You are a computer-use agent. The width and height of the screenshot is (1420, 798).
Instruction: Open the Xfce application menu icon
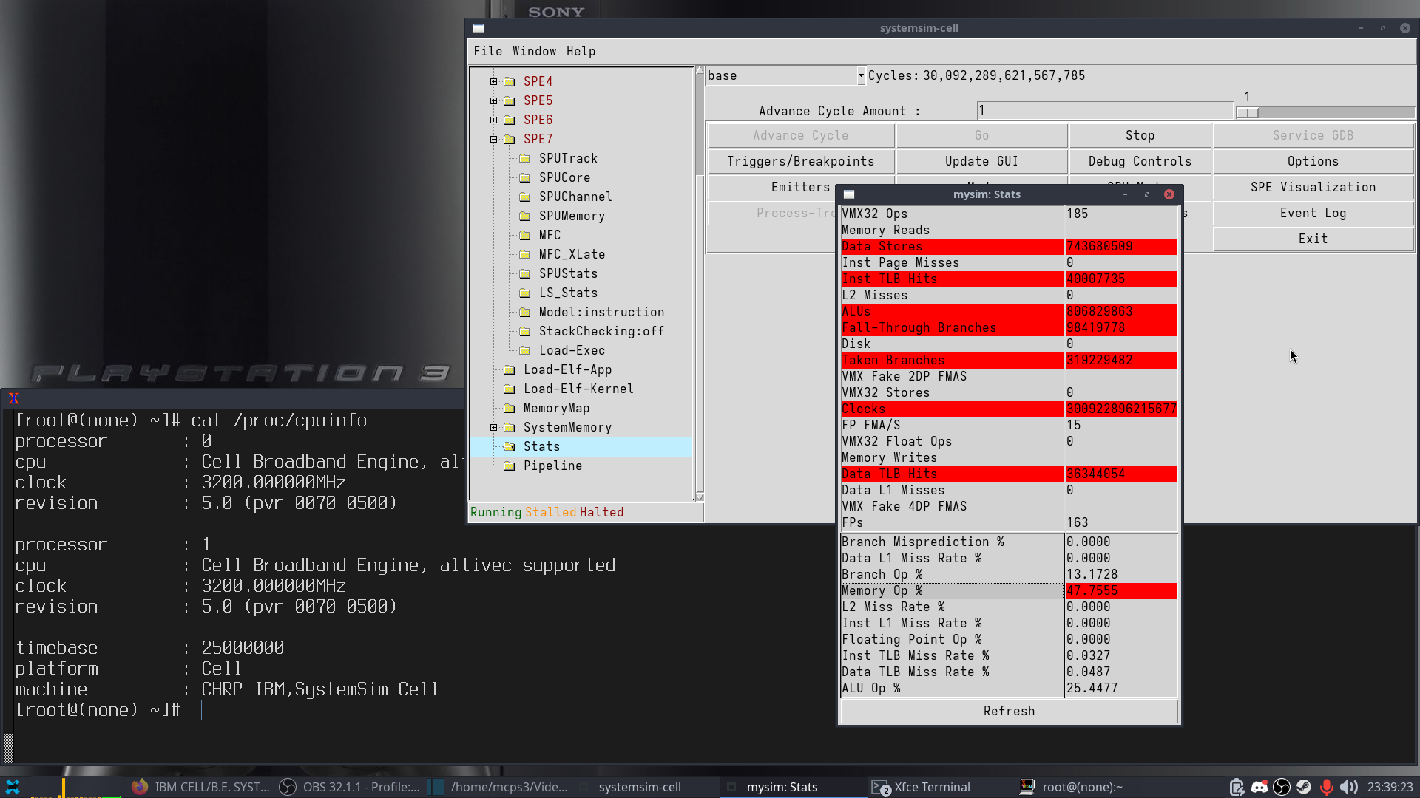[13, 787]
